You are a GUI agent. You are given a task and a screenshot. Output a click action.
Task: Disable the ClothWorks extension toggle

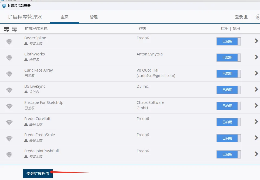[x=229, y=58]
